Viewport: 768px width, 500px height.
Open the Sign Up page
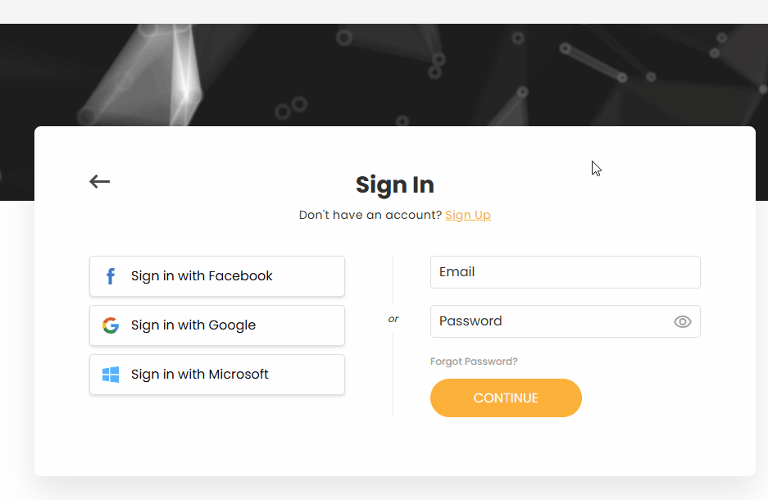[x=468, y=215]
